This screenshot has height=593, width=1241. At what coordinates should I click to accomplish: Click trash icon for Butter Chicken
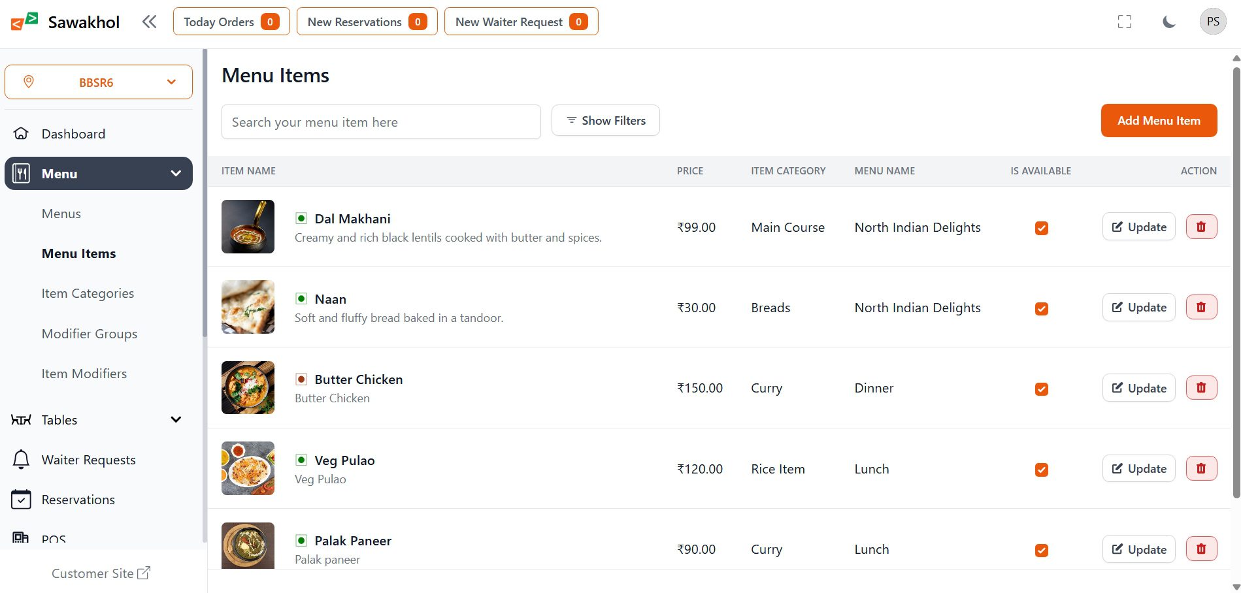pyautogui.click(x=1200, y=388)
